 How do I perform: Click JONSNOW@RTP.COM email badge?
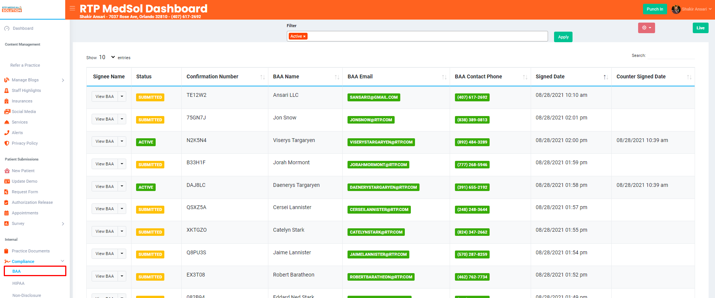371,120
